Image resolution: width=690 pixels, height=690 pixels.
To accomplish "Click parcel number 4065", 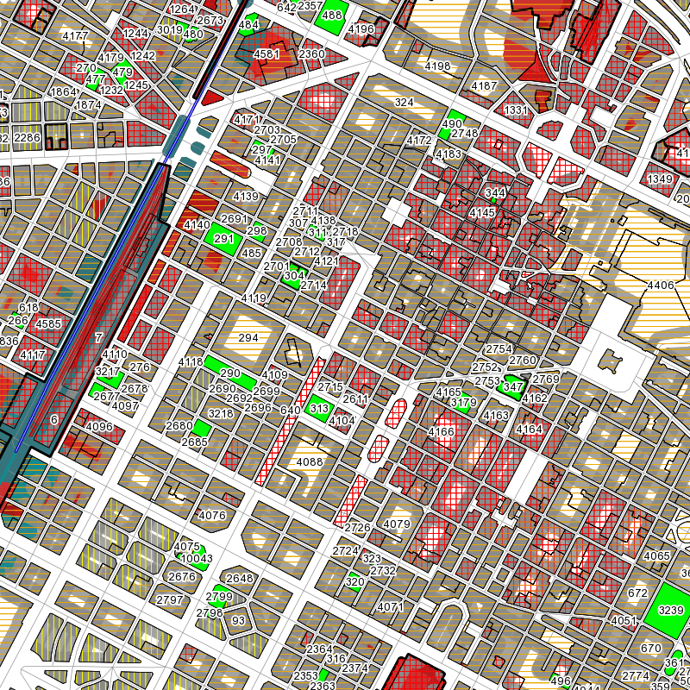I will 656,556.
